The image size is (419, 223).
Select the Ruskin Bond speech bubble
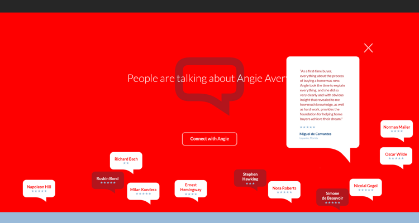tap(107, 180)
